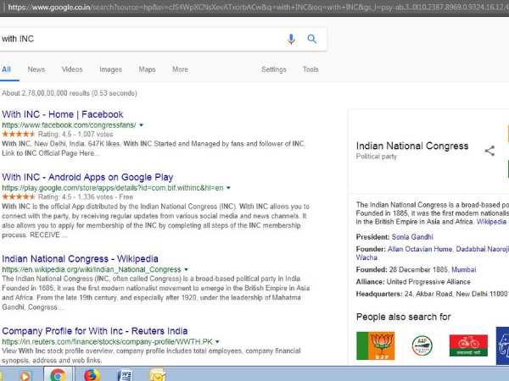Follow the Wikipedia link in knowledge panel
Screen dimensions: 509x381
491,222
